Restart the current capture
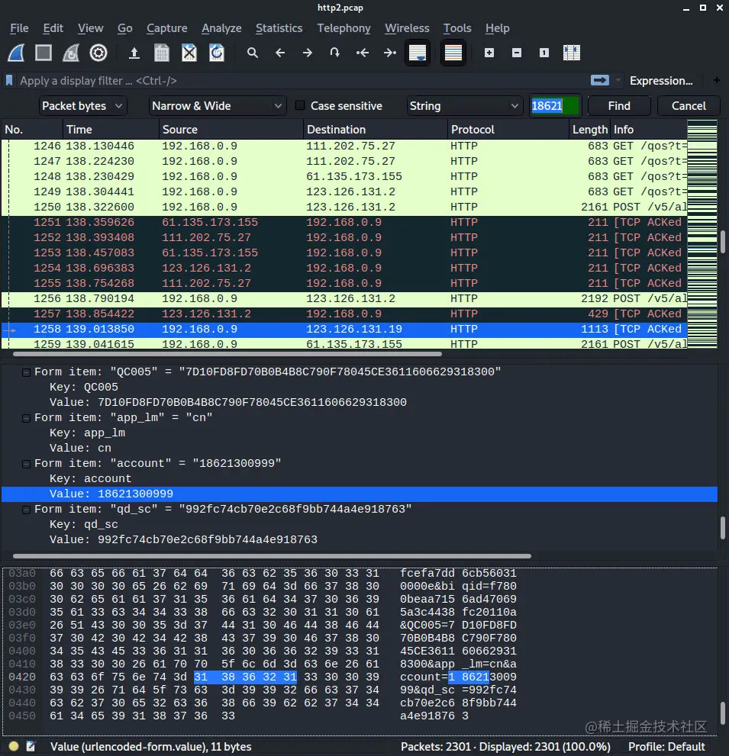 click(x=71, y=53)
